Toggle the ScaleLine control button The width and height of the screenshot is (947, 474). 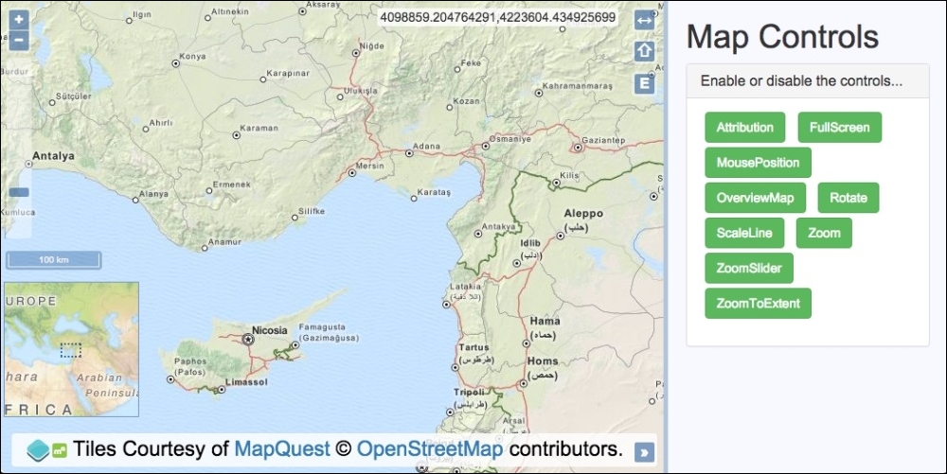coord(744,234)
